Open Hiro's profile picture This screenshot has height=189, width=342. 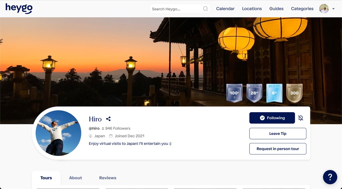coord(58,133)
